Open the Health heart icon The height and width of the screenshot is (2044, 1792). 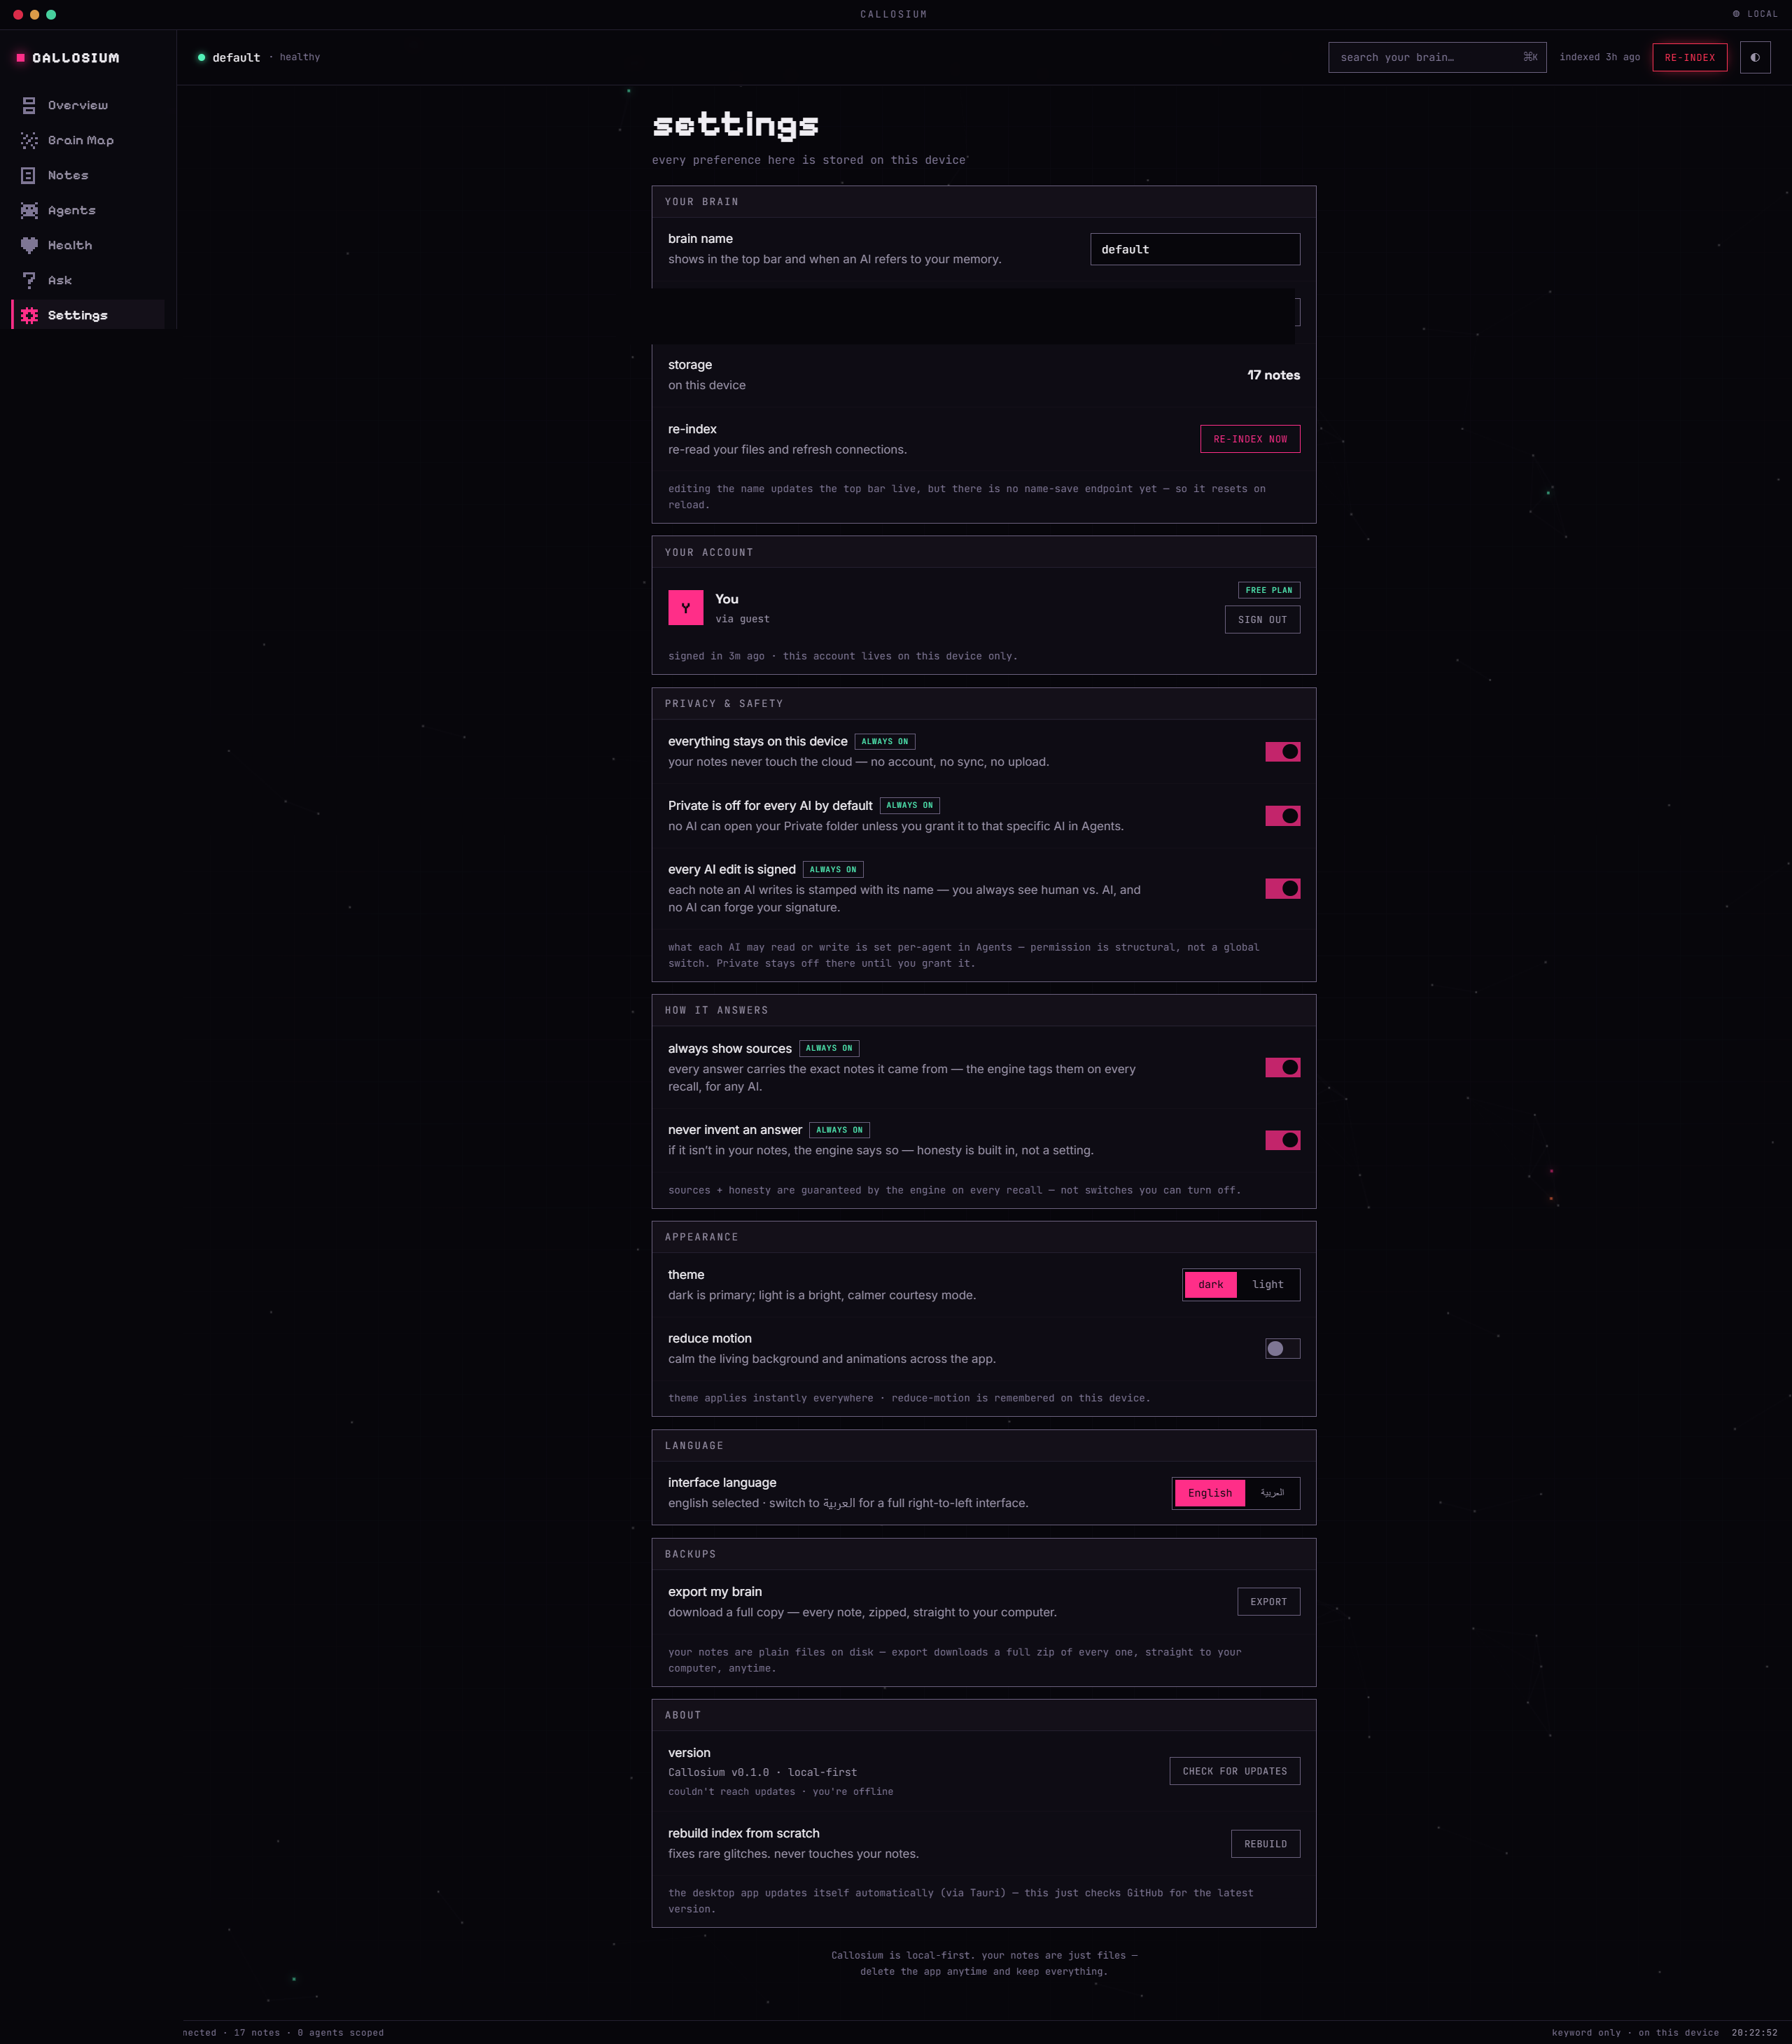click(x=29, y=245)
